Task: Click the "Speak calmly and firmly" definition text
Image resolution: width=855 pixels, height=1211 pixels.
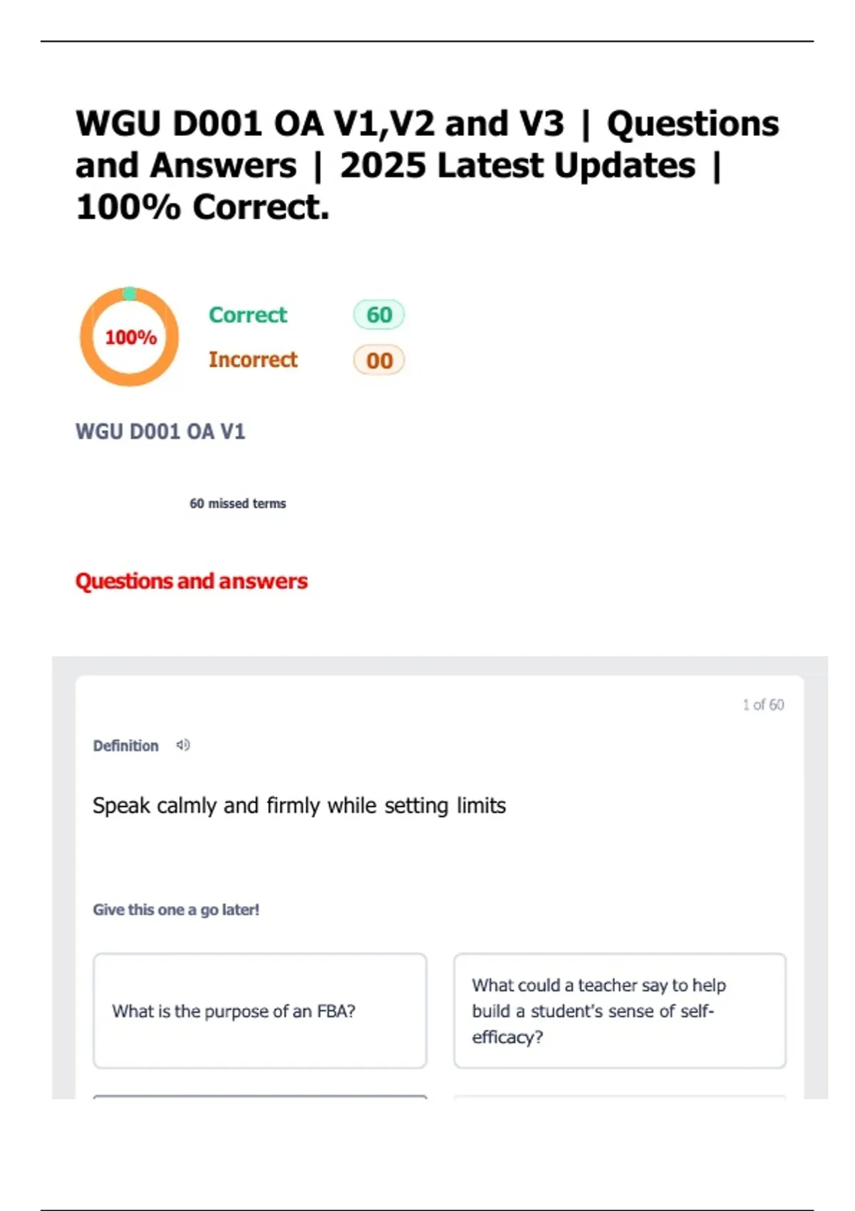Action: [299, 806]
